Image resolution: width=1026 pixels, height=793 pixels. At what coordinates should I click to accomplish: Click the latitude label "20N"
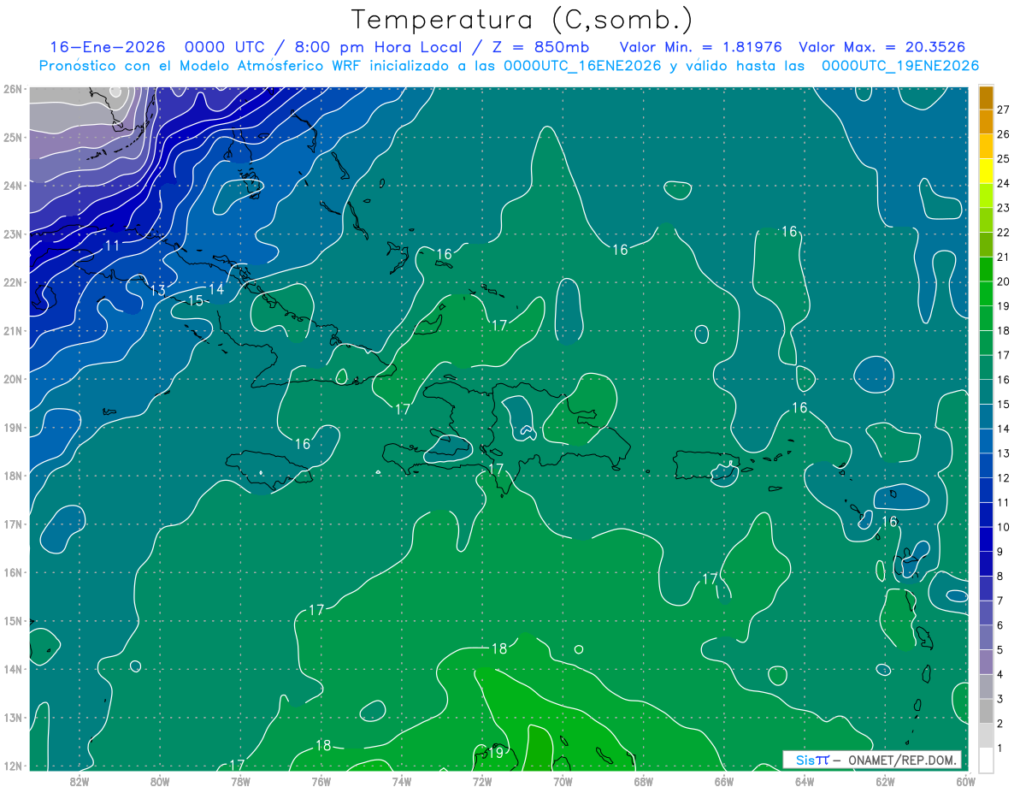pos(12,379)
